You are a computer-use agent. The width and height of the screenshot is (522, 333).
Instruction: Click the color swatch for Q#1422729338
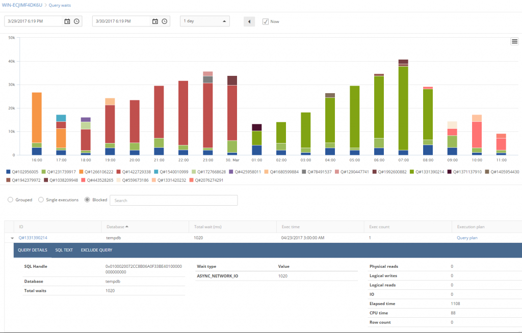(119, 172)
